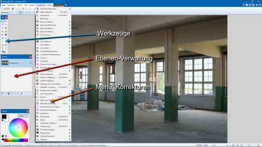Open the image list dropdown arrow
Viewport: 262px width, 147px height.
coord(66,5)
